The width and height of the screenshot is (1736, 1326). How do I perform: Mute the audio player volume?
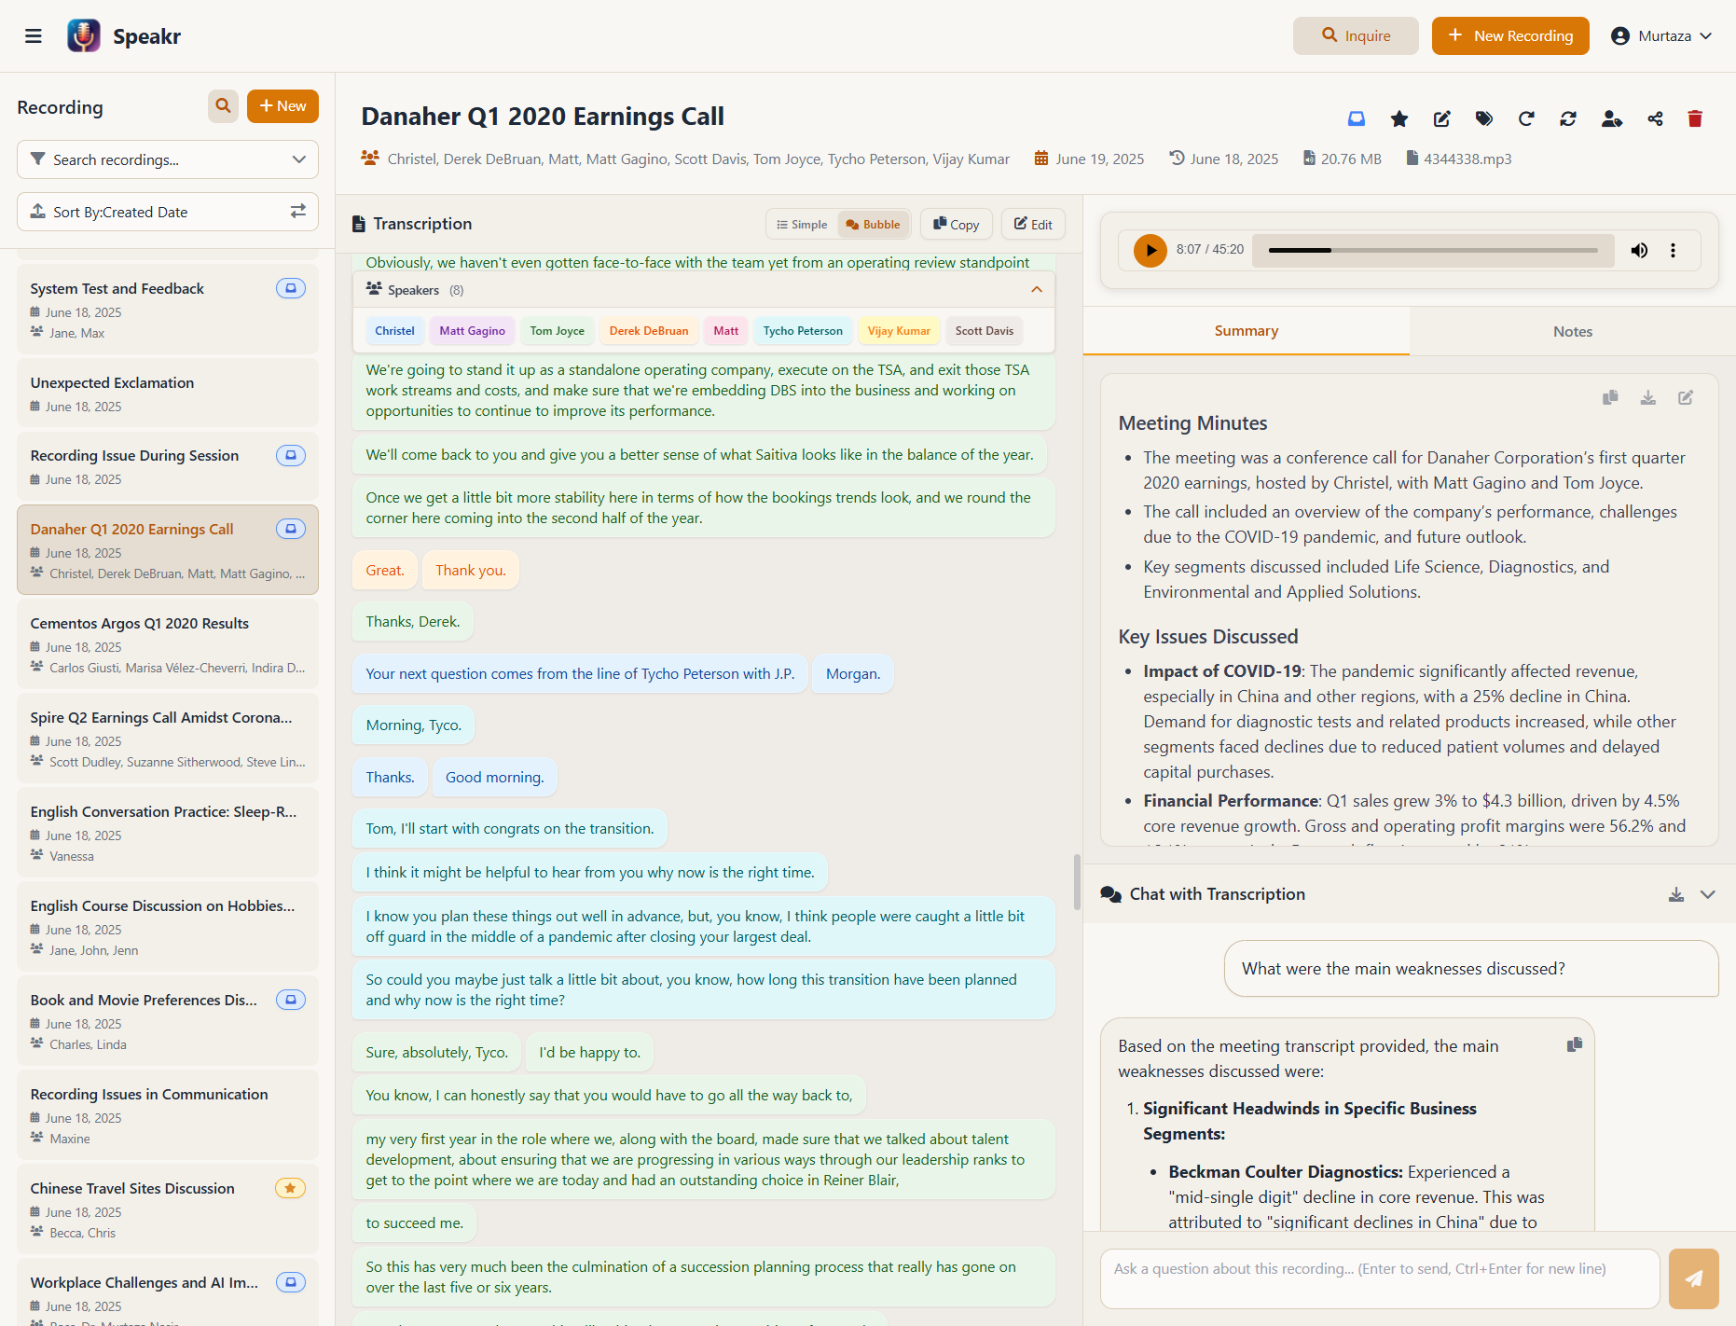(x=1639, y=250)
